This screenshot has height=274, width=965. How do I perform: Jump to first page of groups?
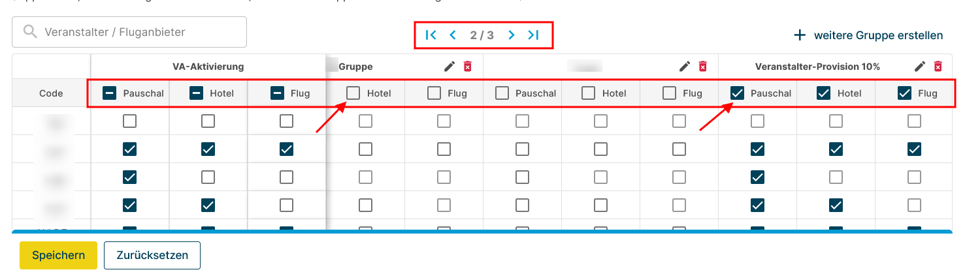coord(431,35)
